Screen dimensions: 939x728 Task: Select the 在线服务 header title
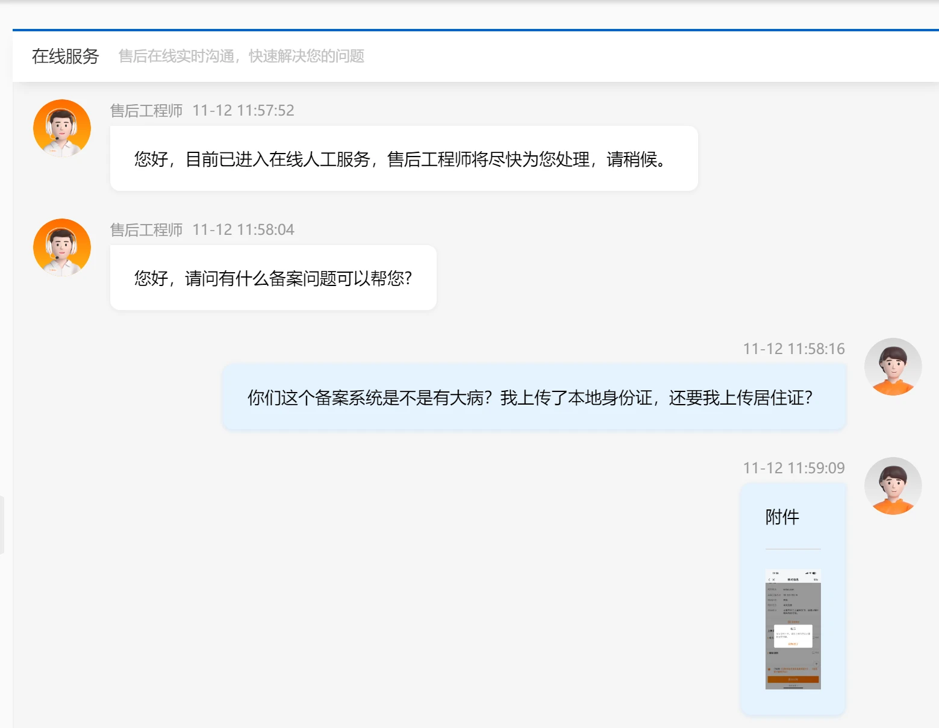coord(65,56)
